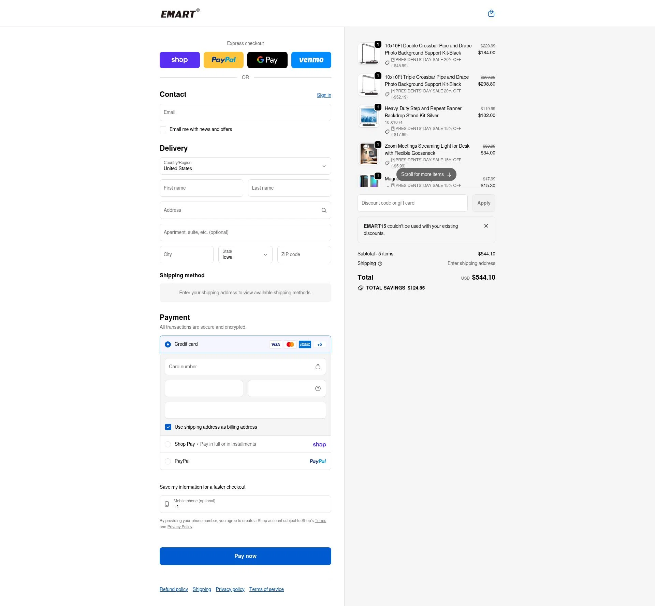This screenshot has height=606, width=655.
Task: Click the Pay now button
Action: point(245,556)
